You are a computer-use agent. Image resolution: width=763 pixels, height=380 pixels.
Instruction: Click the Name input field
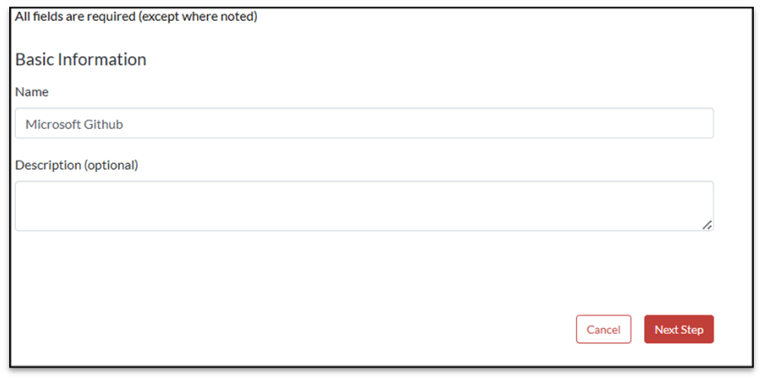point(364,123)
